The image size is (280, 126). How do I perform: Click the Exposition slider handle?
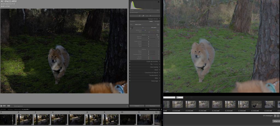click(x=148, y=37)
